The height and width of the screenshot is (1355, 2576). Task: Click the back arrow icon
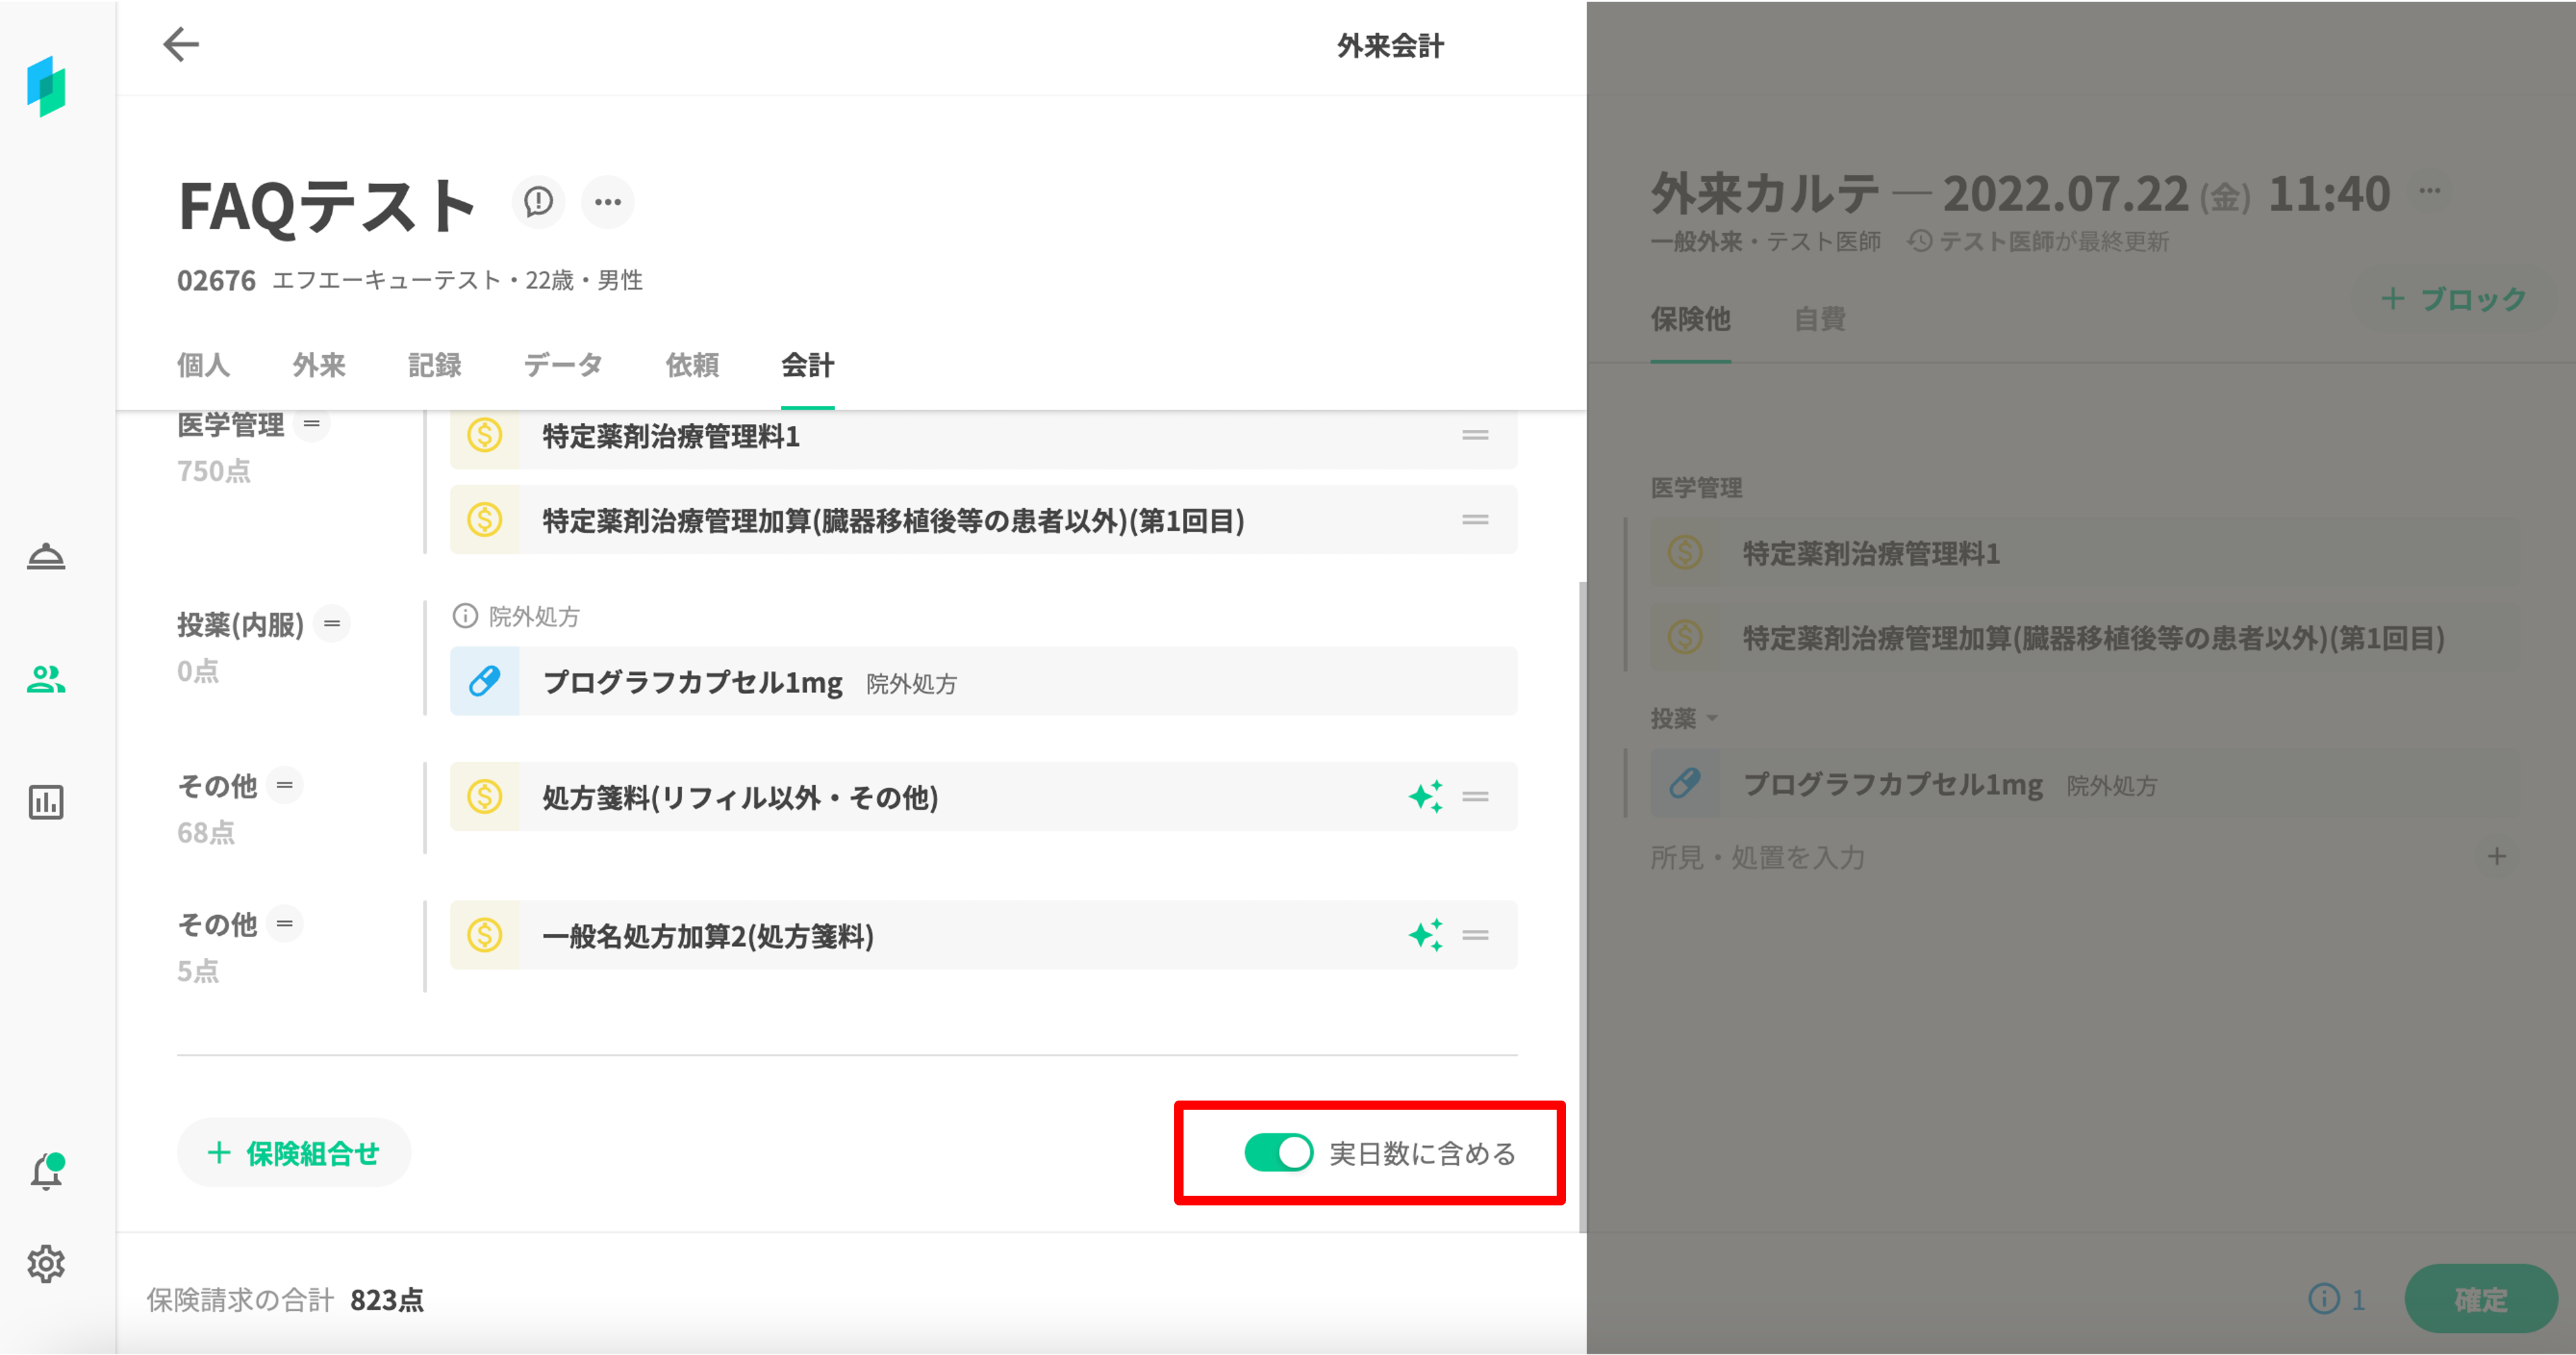pyautogui.click(x=181, y=45)
